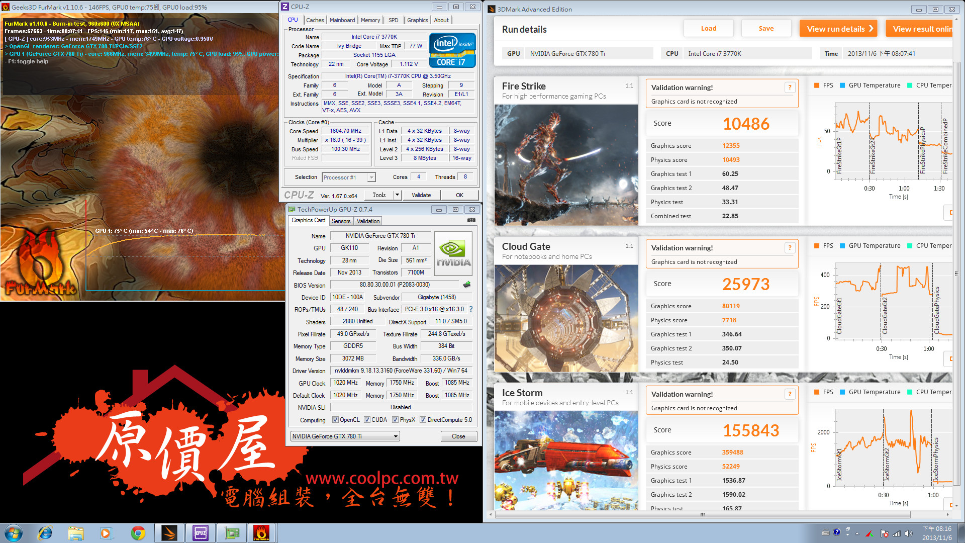Expand the language bar options arrow
This screenshot has width=965, height=543.
click(847, 535)
